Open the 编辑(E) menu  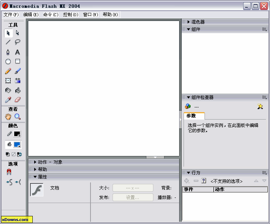(31, 15)
